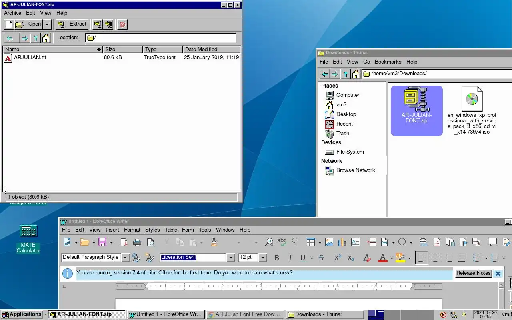Open the Bookmarks menu in Thunar
The width and height of the screenshot is (512, 320).
click(x=388, y=62)
